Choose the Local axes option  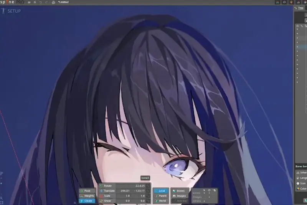tap(161, 191)
